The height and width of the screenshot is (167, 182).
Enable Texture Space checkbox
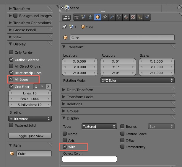point(122,134)
